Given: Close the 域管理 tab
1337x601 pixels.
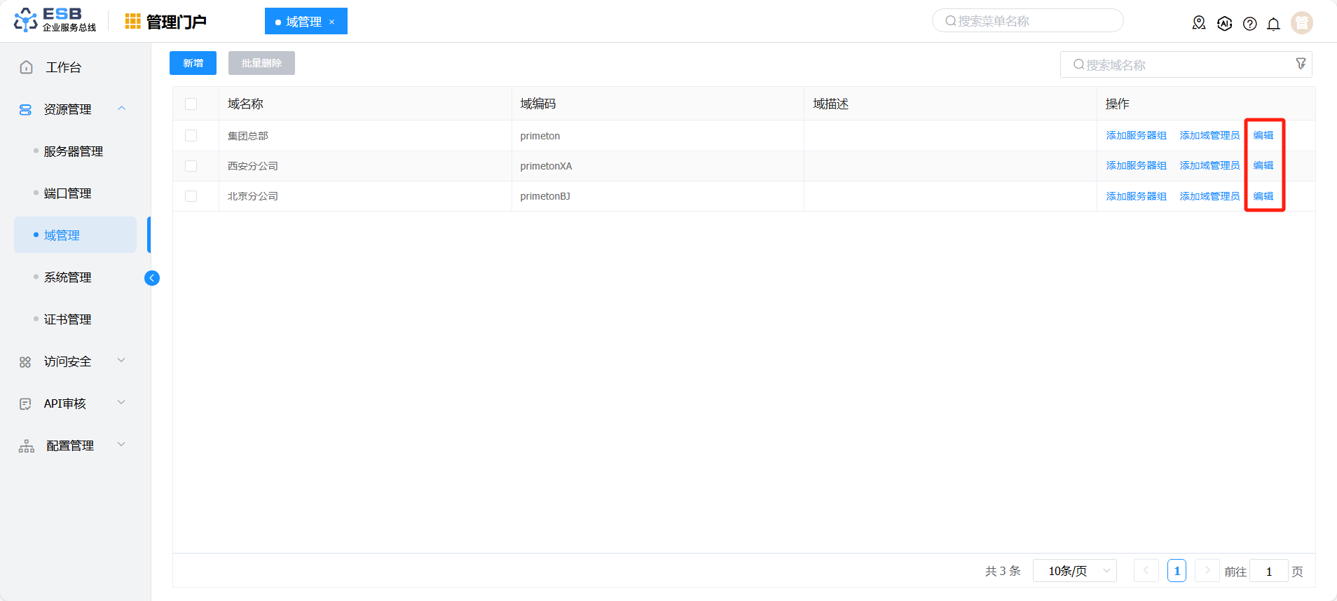Looking at the screenshot, I should click(x=332, y=22).
